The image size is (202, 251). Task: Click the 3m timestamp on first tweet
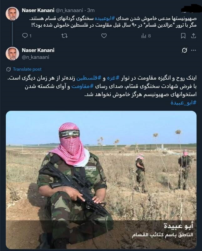pos(91,10)
